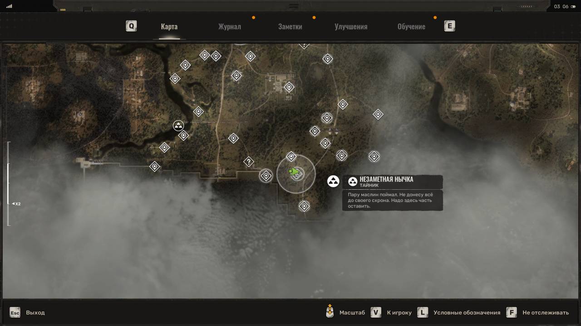Click the Незаметная нычка tooltip title
581x326 pixels.
pyautogui.click(x=386, y=179)
